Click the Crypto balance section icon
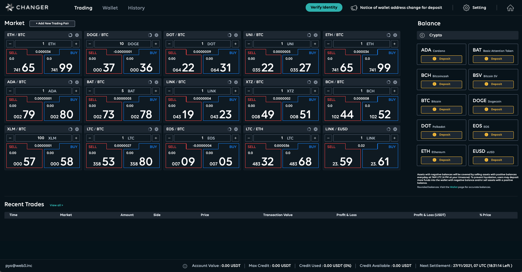This screenshot has width=522, height=272. coord(422,35)
